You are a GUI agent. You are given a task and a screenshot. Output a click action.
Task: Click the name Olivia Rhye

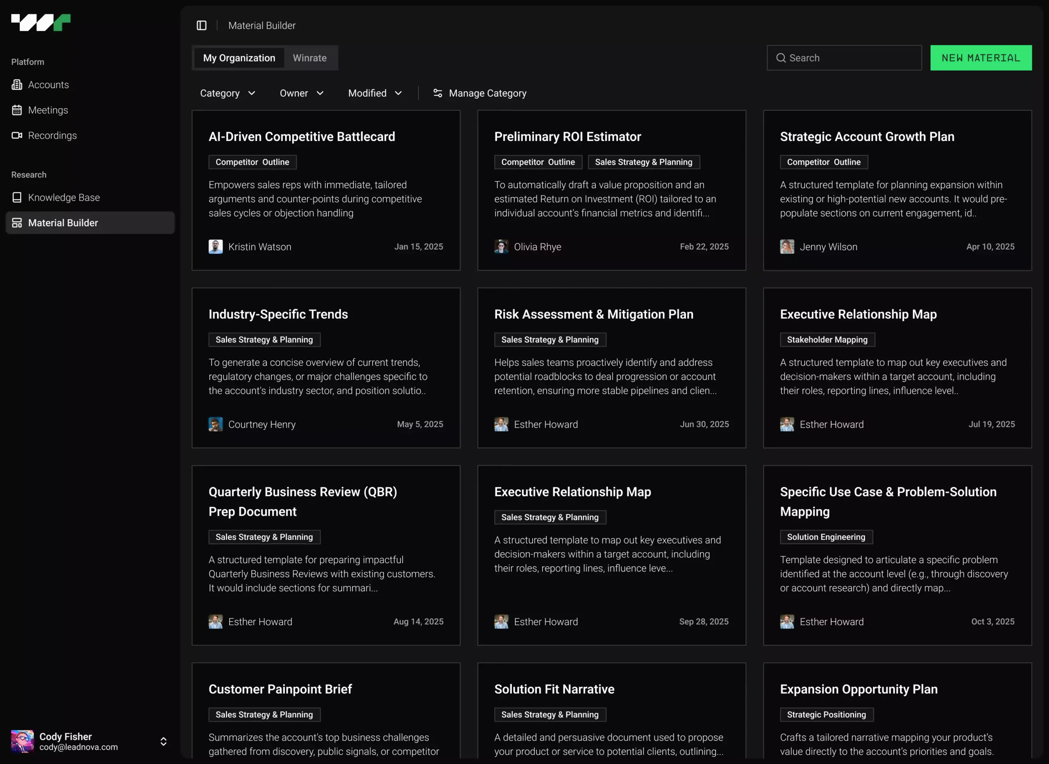coord(538,247)
